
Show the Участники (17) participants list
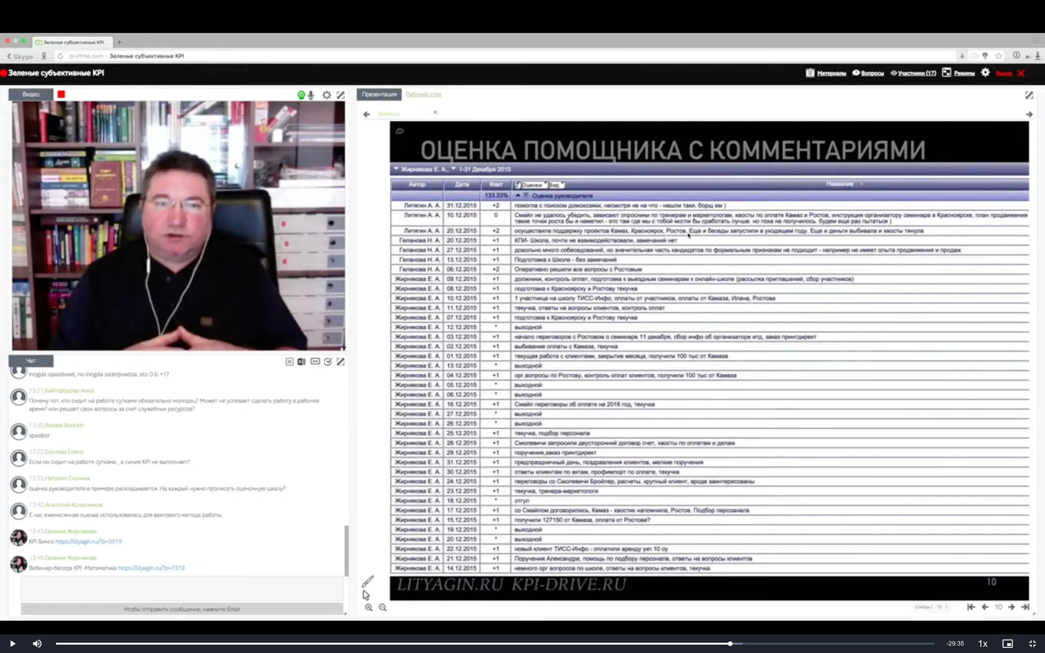pyautogui.click(x=917, y=73)
